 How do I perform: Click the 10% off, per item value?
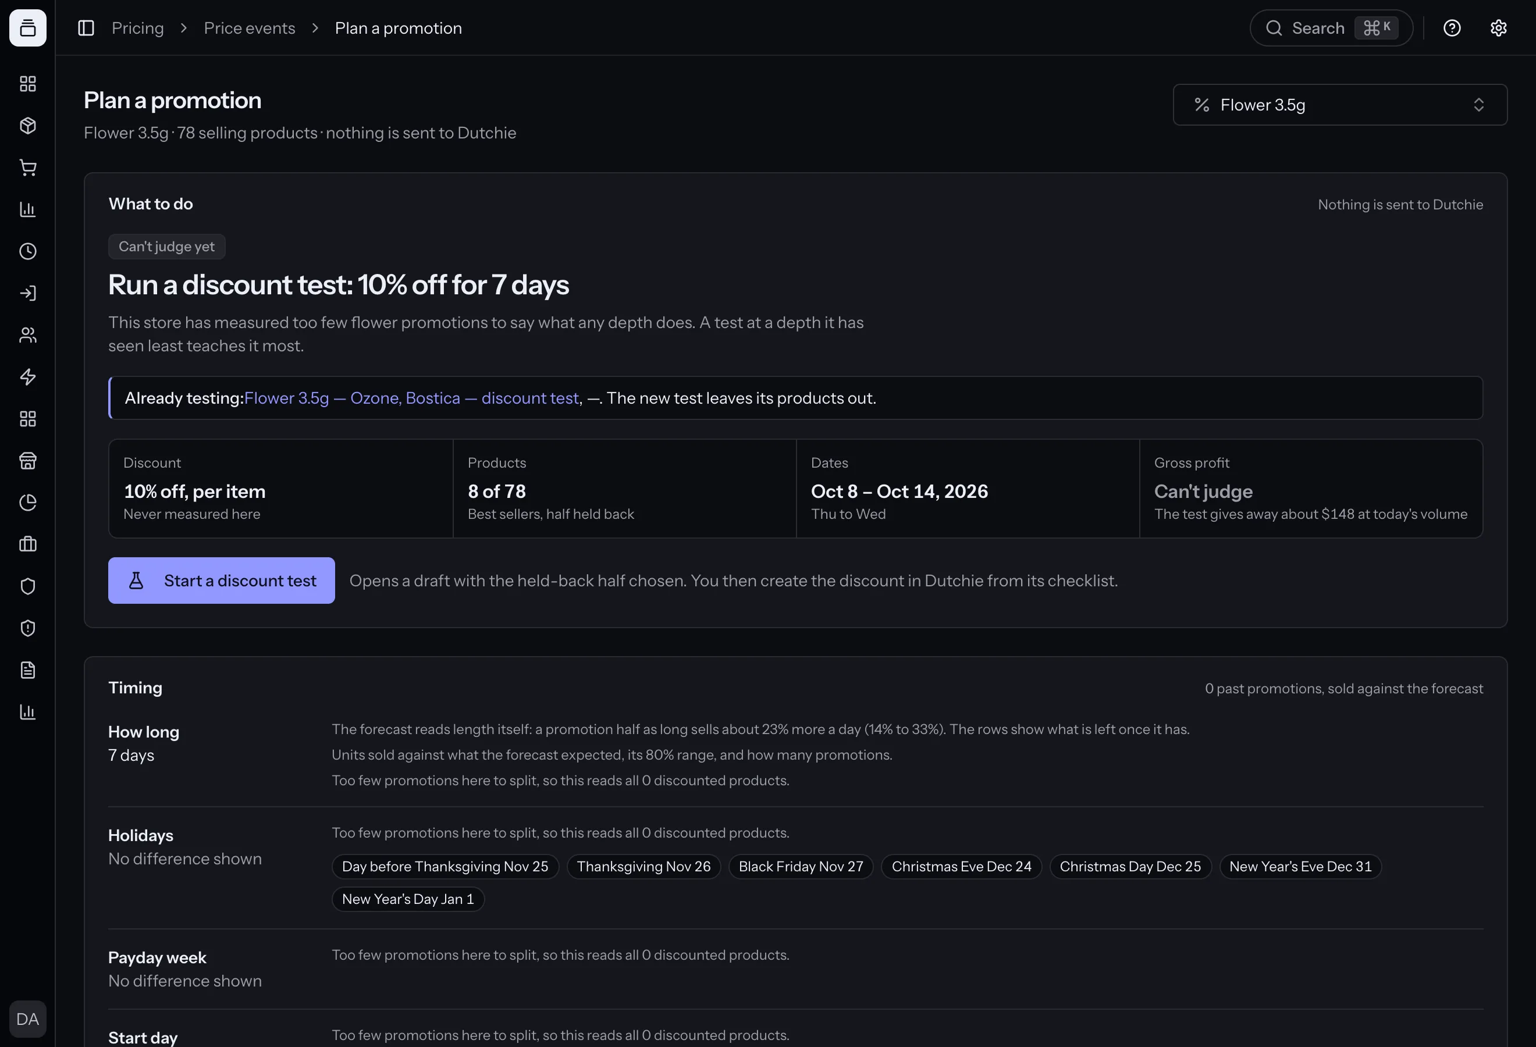tap(194, 491)
